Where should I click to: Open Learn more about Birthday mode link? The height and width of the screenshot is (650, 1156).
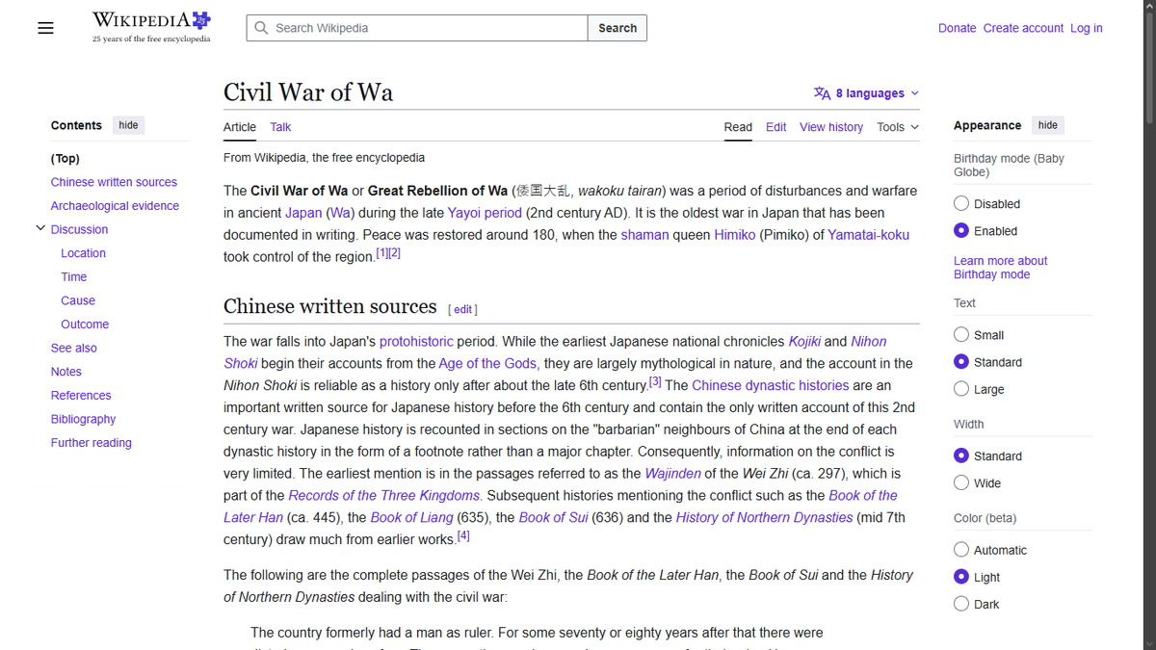click(1000, 268)
